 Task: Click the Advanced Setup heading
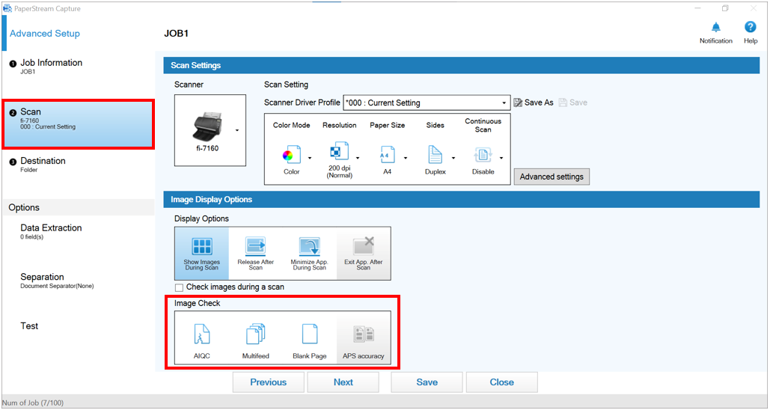[45, 34]
